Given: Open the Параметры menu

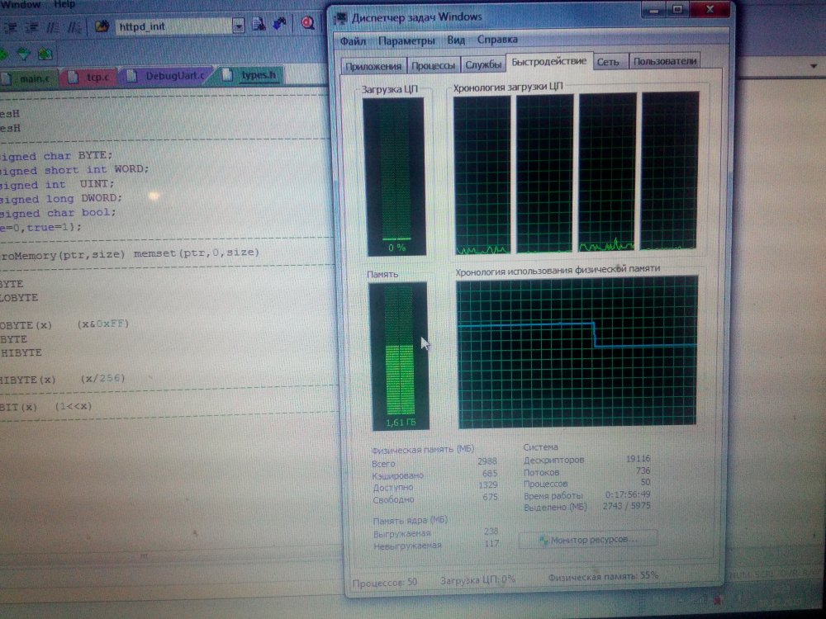Looking at the screenshot, I should pos(406,40).
